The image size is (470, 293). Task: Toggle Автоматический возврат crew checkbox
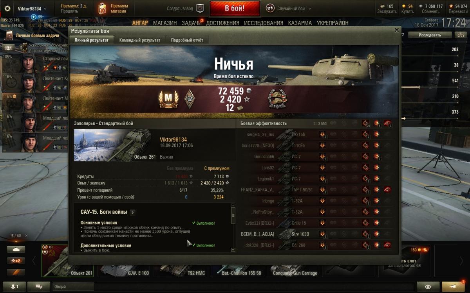[25, 51]
